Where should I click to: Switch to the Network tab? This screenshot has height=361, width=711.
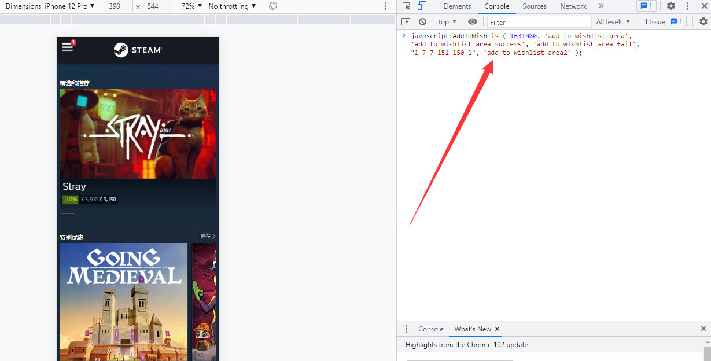(x=573, y=6)
